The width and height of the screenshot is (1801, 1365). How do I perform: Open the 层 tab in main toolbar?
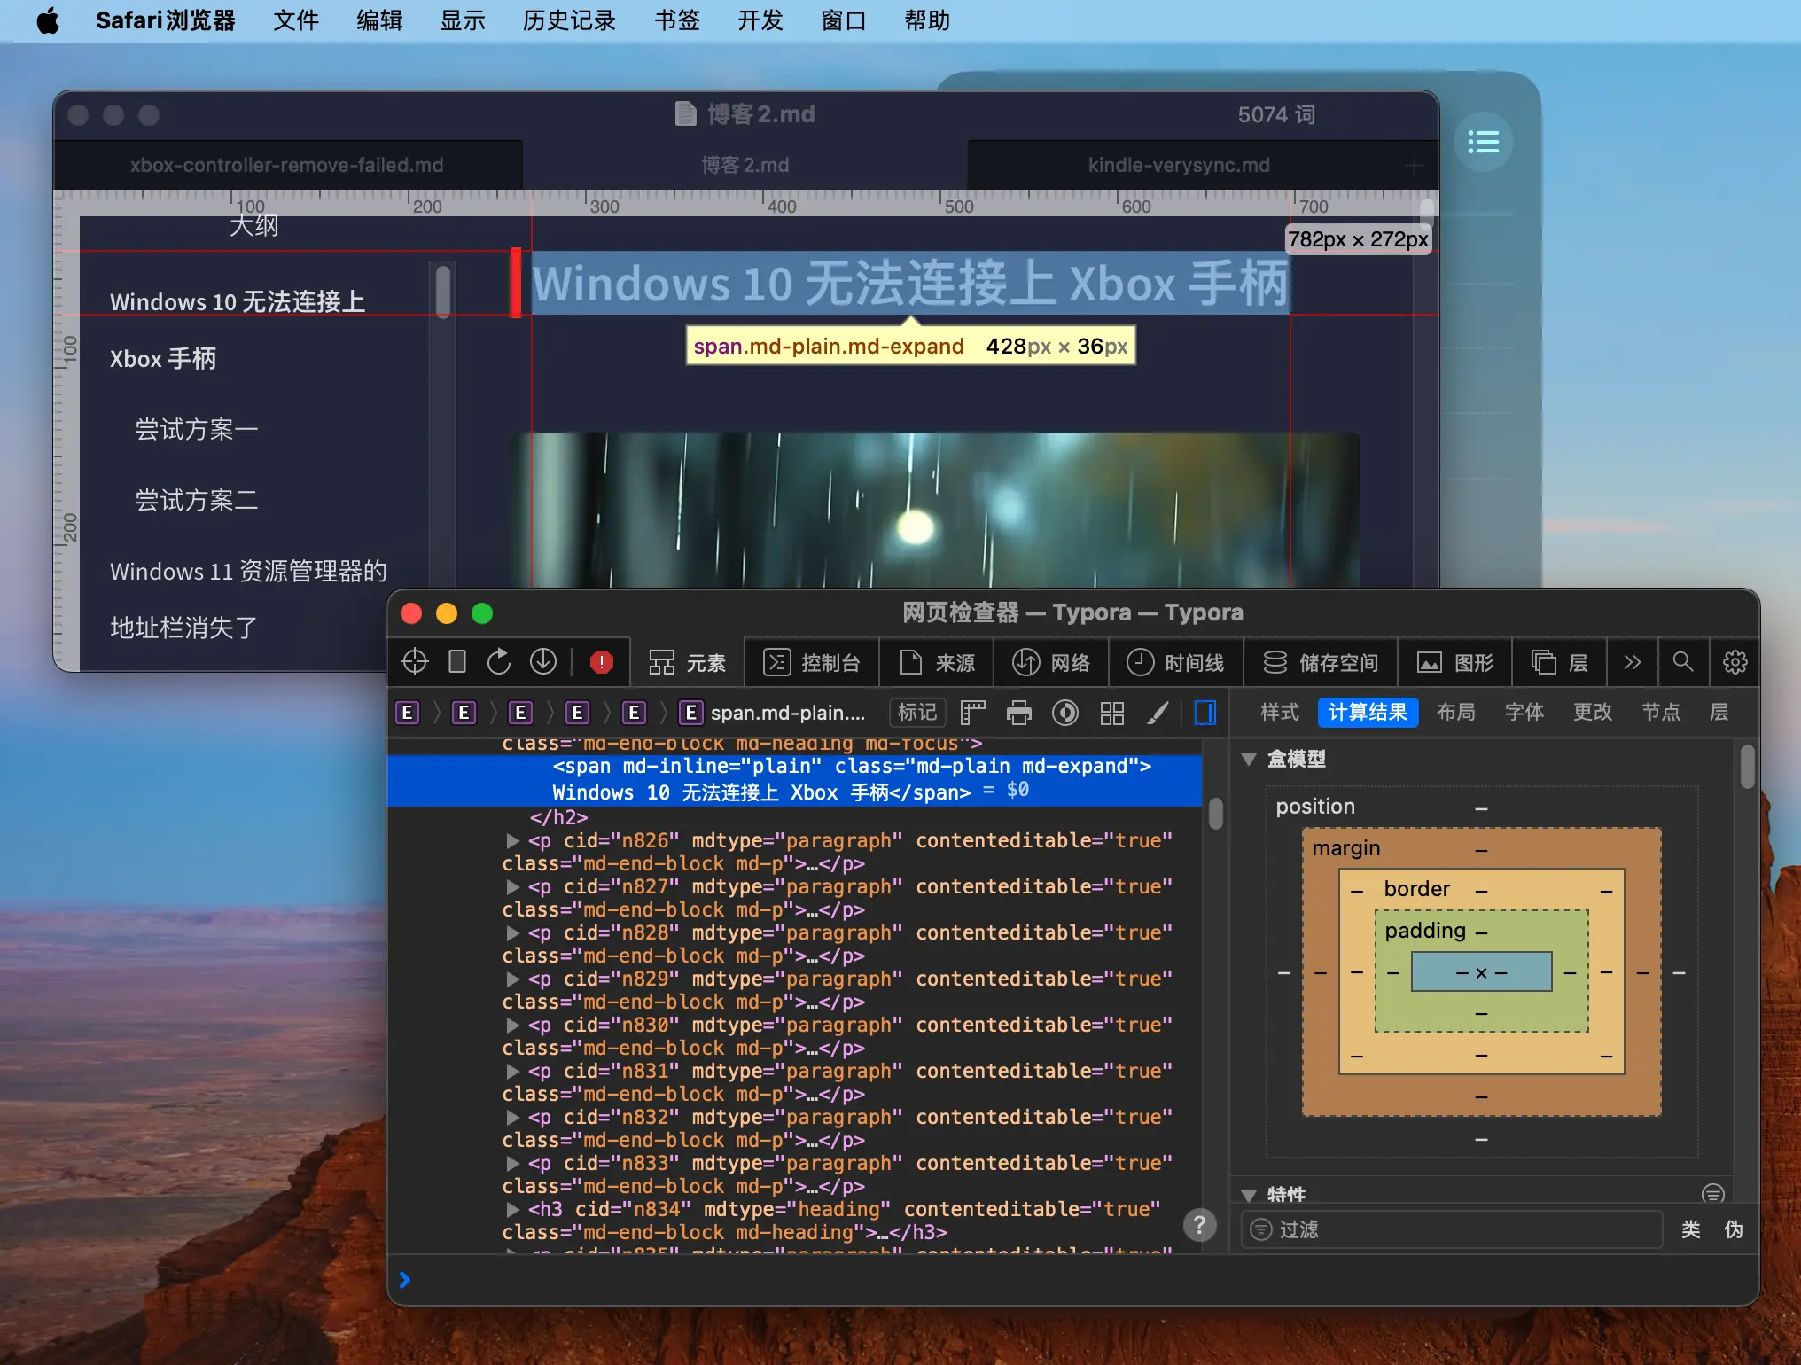(1560, 662)
